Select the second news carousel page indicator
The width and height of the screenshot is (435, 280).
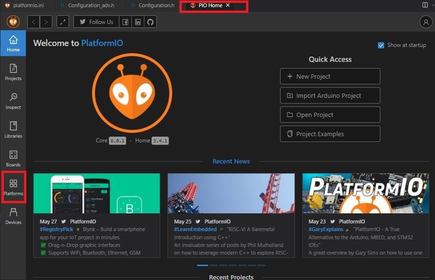pos(213,265)
